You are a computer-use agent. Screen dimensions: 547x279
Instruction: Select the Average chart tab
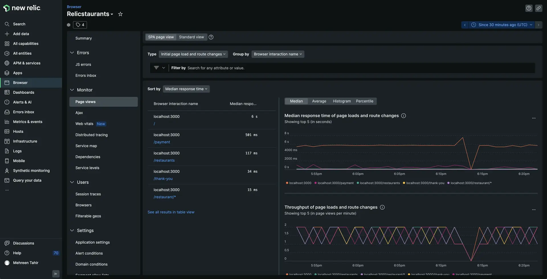tap(319, 101)
